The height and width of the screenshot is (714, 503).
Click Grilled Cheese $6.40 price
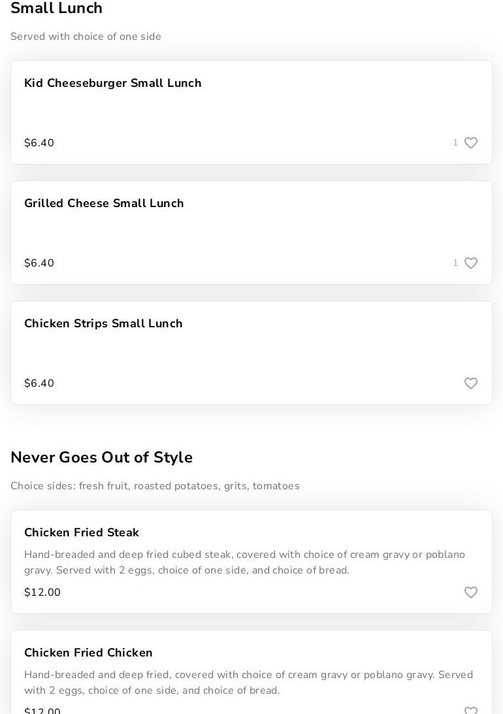coord(39,263)
